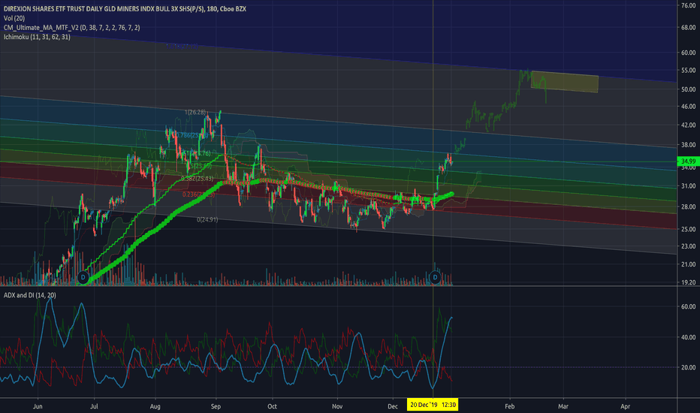The width and height of the screenshot is (700, 413).
Task: Select the yellow projected target rectangle
Action: tap(564, 82)
